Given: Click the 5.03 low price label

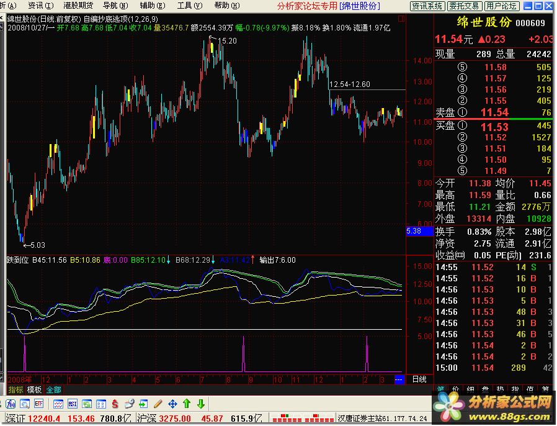Looking at the screenshot, I should 38,245.
